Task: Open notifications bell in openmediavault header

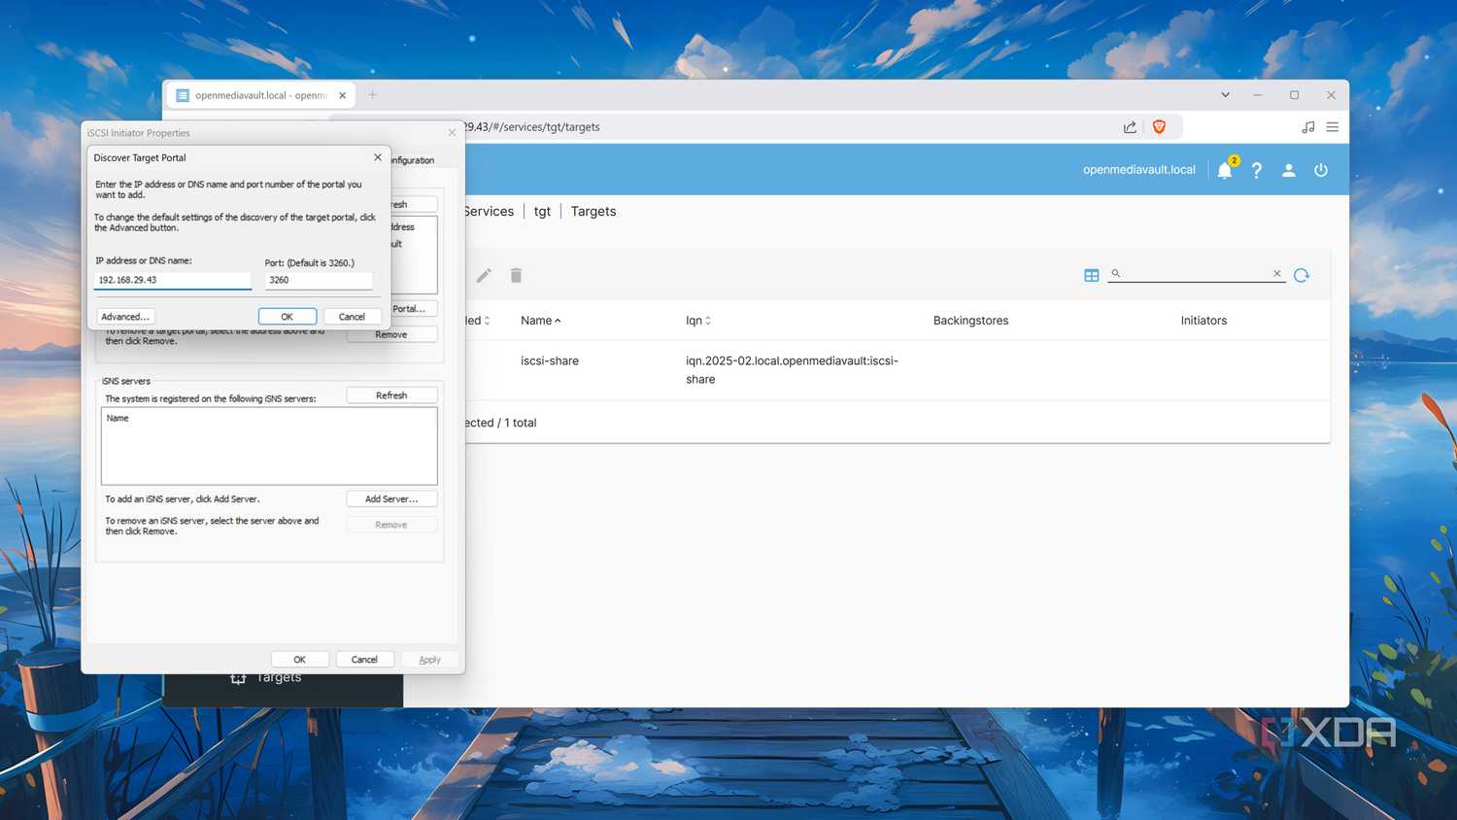Action: 1225,170
